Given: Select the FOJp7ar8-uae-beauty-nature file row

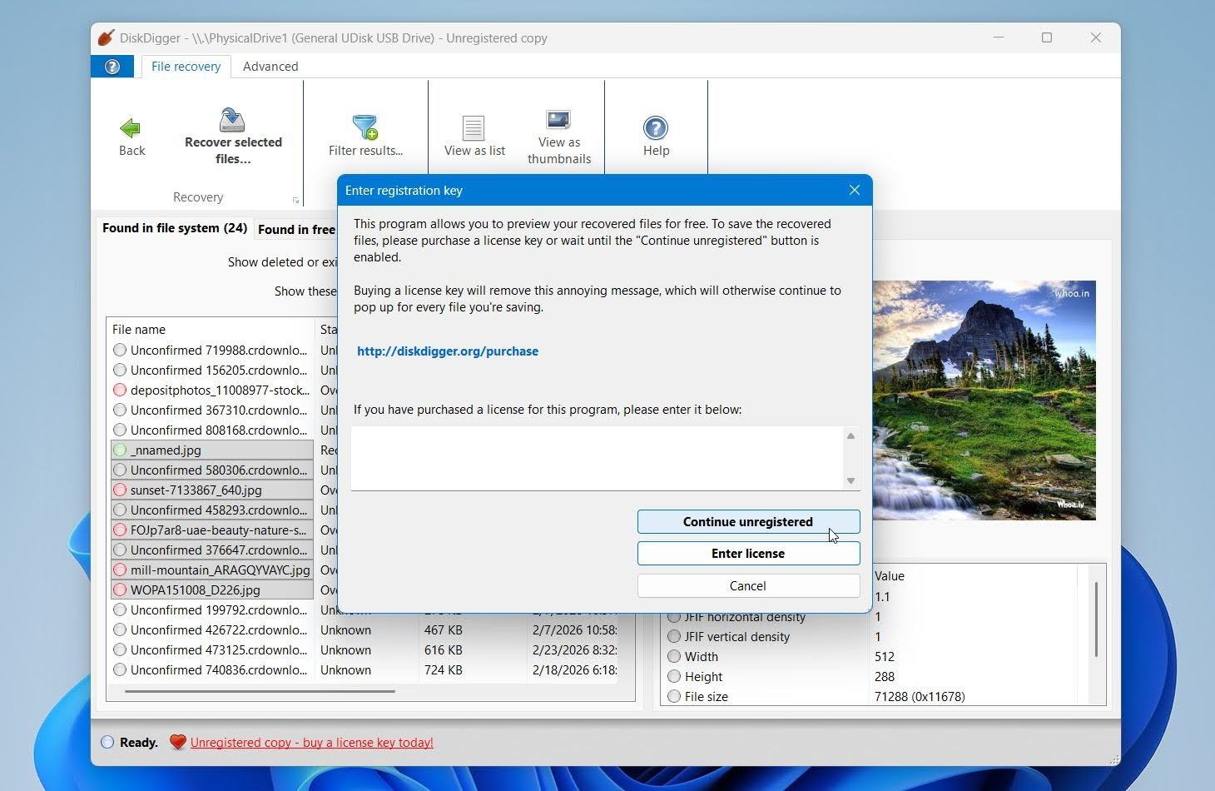Looking at the screenshot, I should click(x=212, y=530).
